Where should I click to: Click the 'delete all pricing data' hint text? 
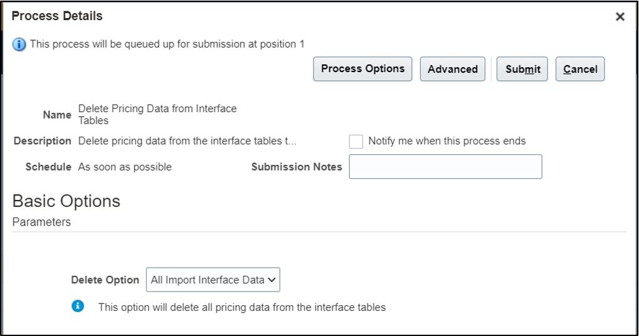pyautogui.click(x=242, y=307)
